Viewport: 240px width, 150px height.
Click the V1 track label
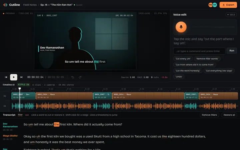click(5, 96)
